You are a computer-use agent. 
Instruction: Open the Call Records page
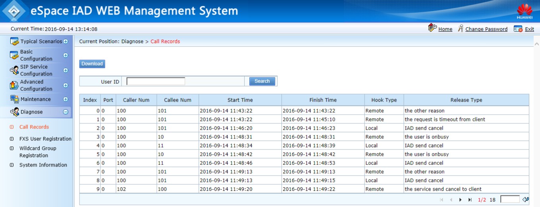pyautogui.click(x=34, y=127)
